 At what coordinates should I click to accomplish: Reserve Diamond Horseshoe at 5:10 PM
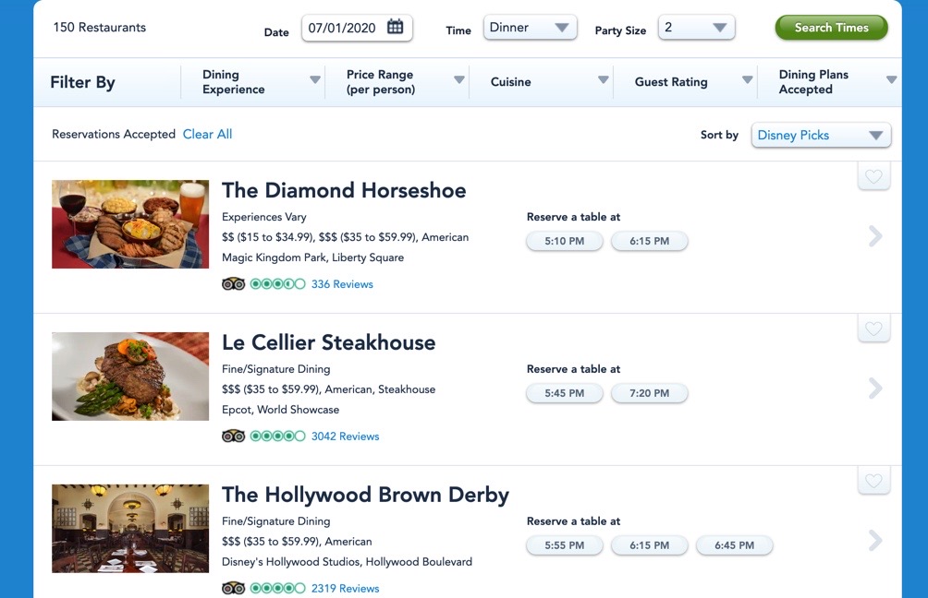564,241
